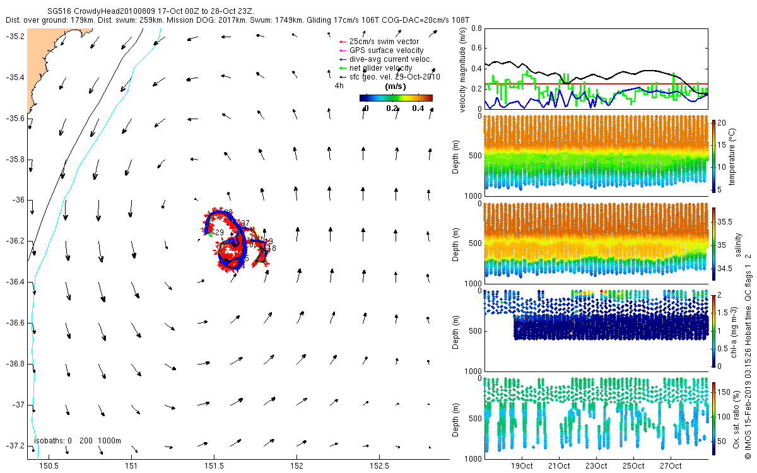Click the 'isobaths: 0 200 1000m' note
Screen dimensions: 757x473
click(x=78, y=440)
